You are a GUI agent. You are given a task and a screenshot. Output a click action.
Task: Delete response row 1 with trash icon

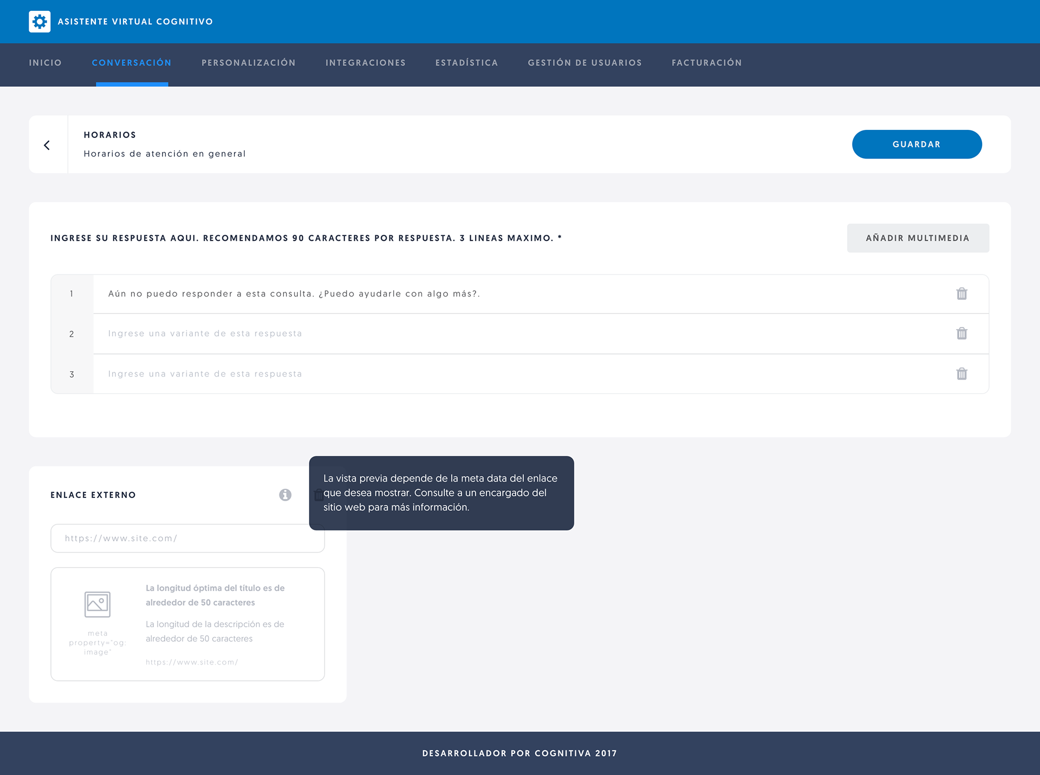[961, 294]
